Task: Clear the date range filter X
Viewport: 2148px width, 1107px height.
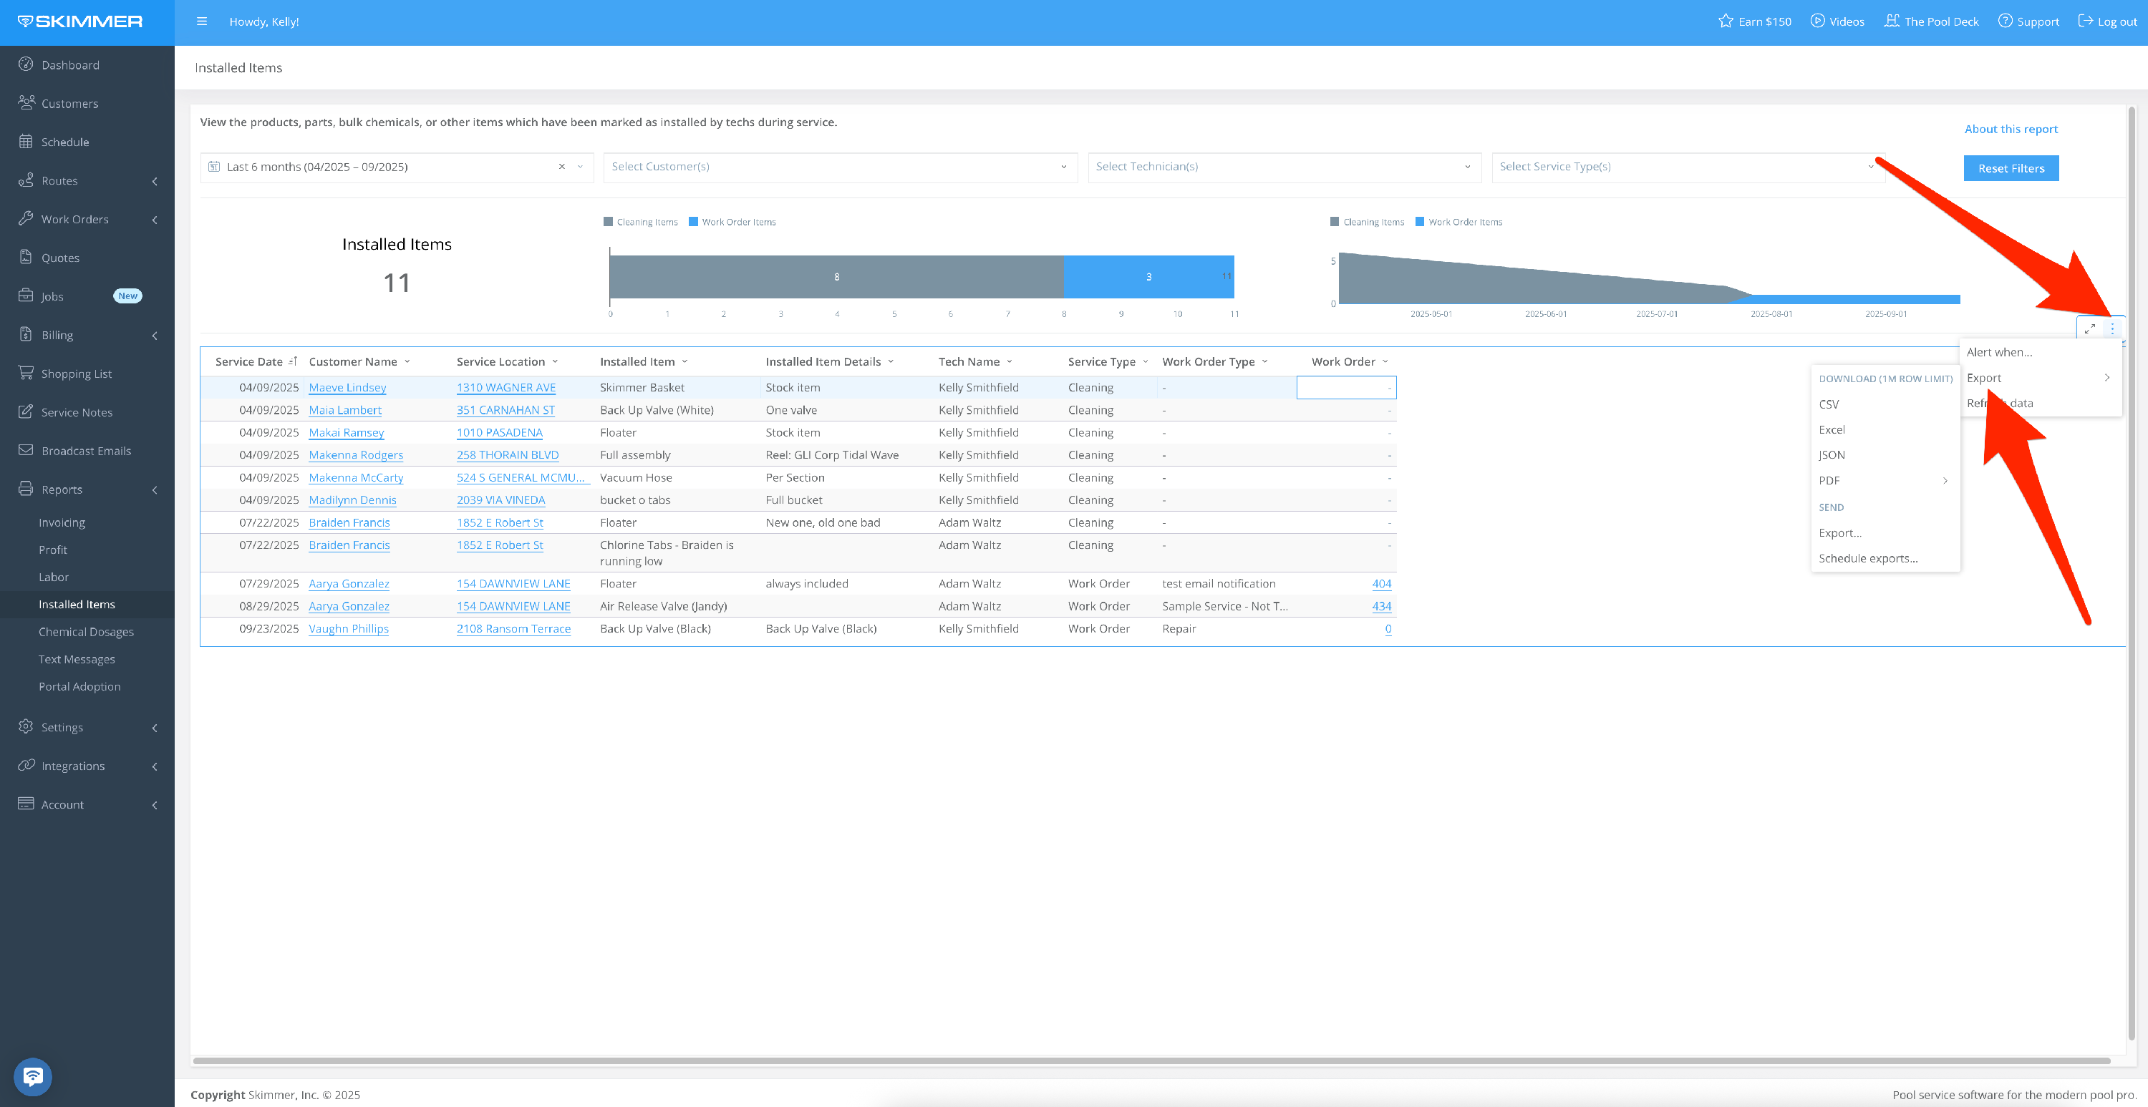Action: (562, 167)
